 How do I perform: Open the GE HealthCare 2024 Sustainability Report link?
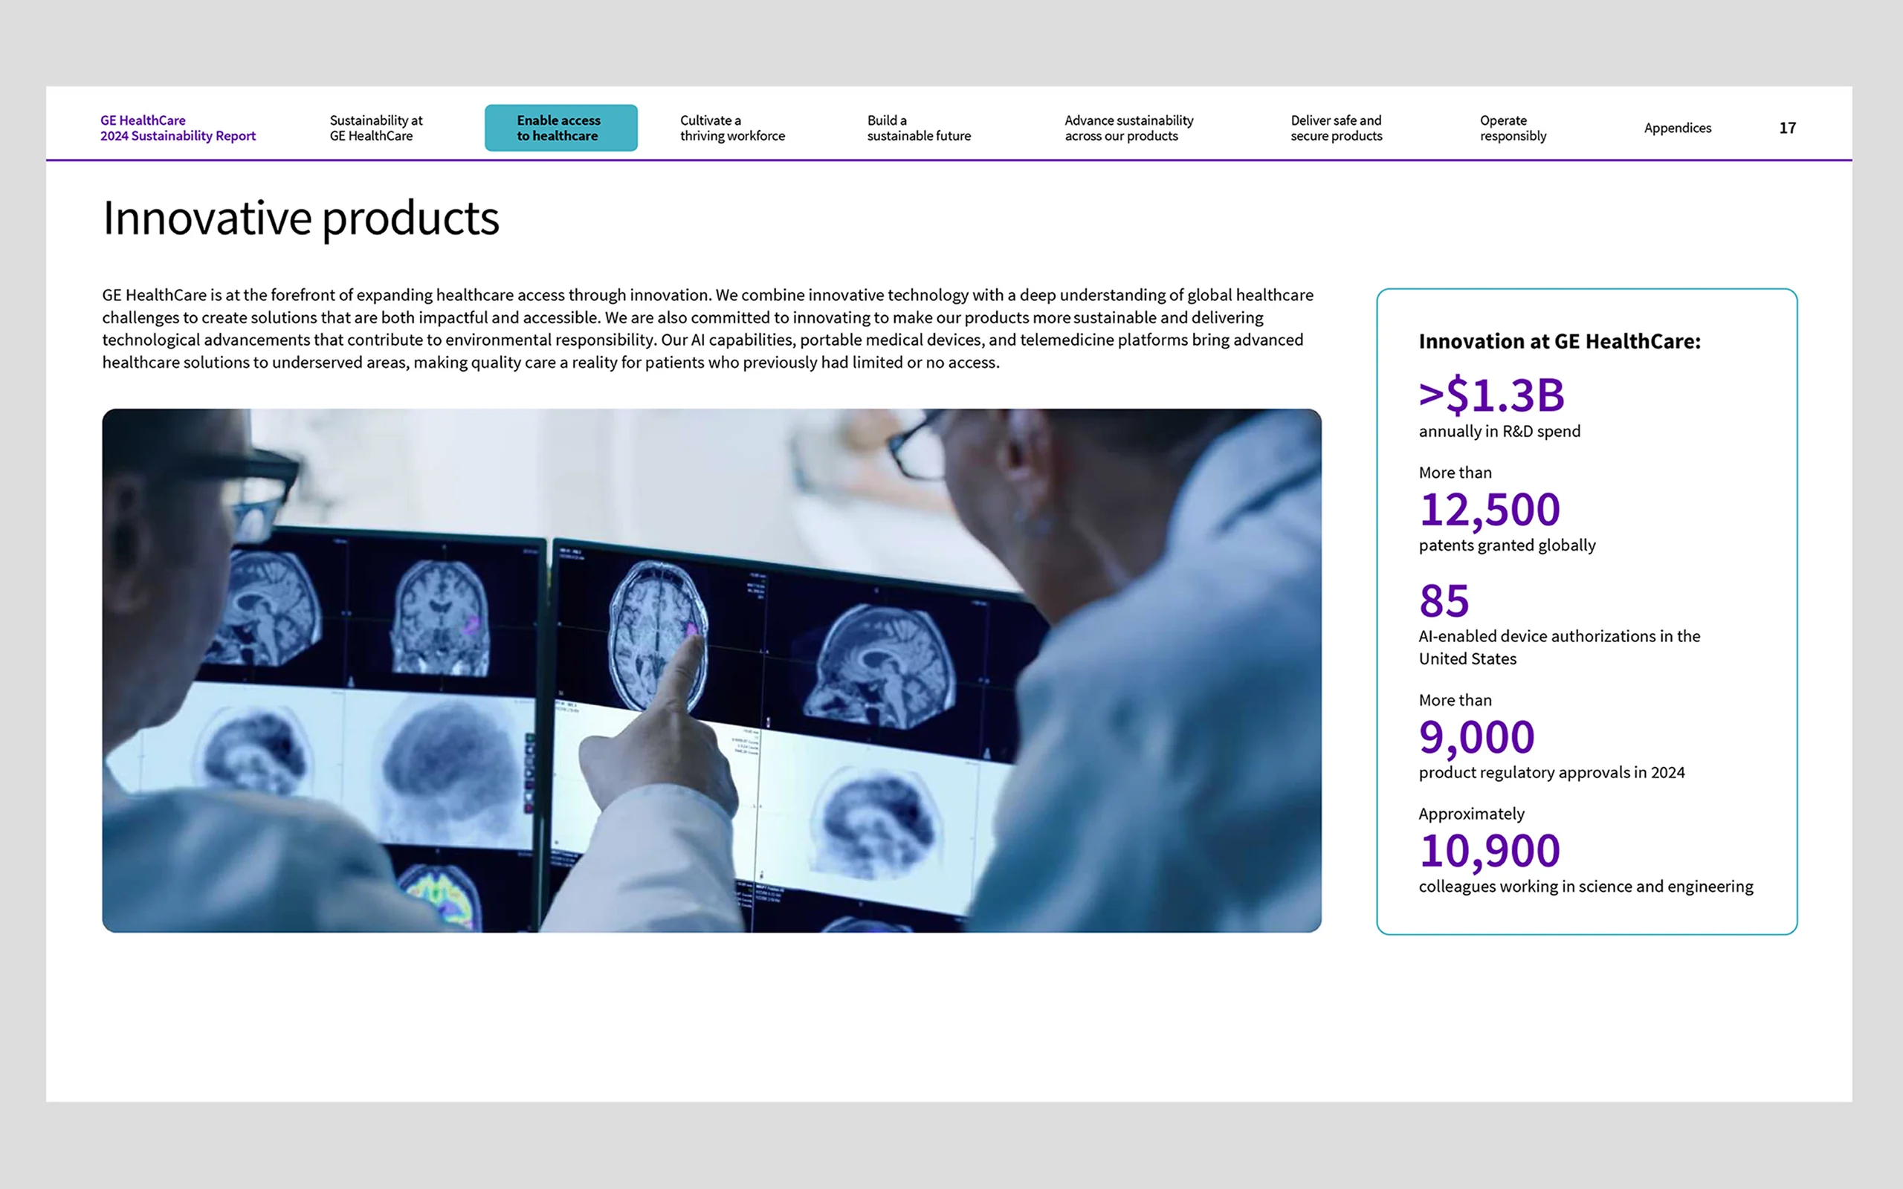point(178,128)
